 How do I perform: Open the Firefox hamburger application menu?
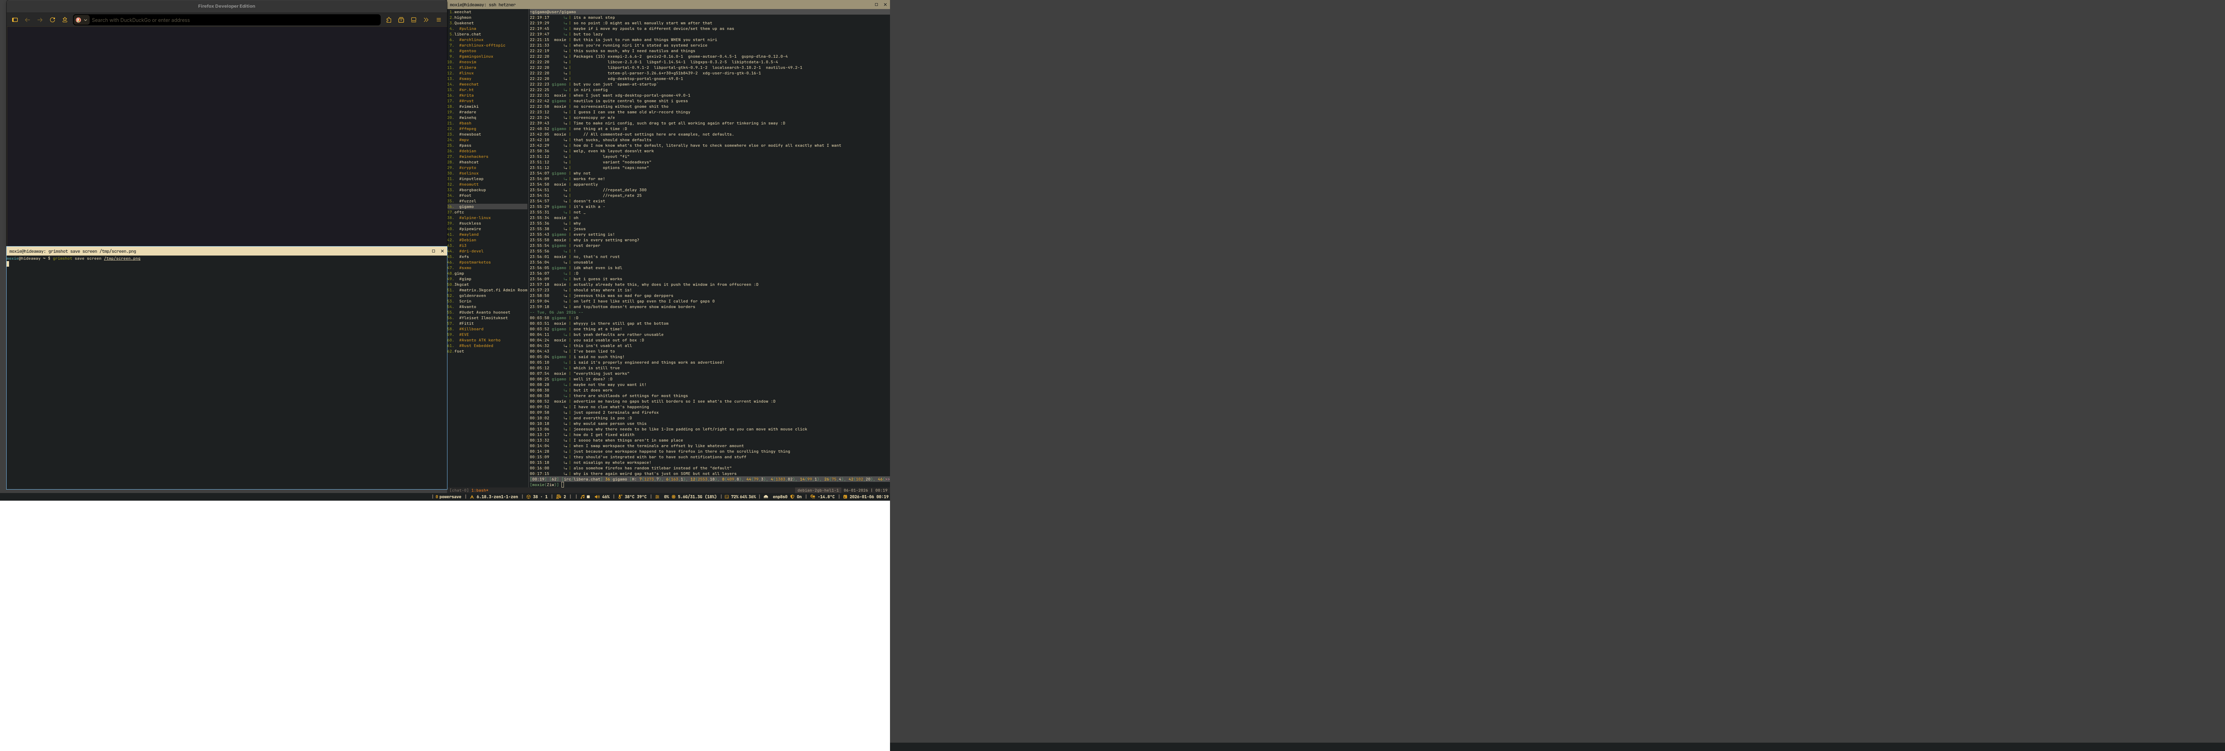(x=439, y=20)
